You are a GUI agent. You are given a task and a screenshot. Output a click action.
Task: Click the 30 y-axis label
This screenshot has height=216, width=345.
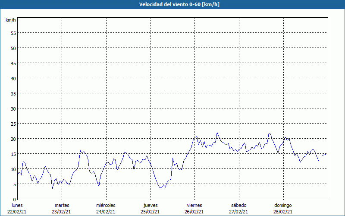click(x=13, y=109)
